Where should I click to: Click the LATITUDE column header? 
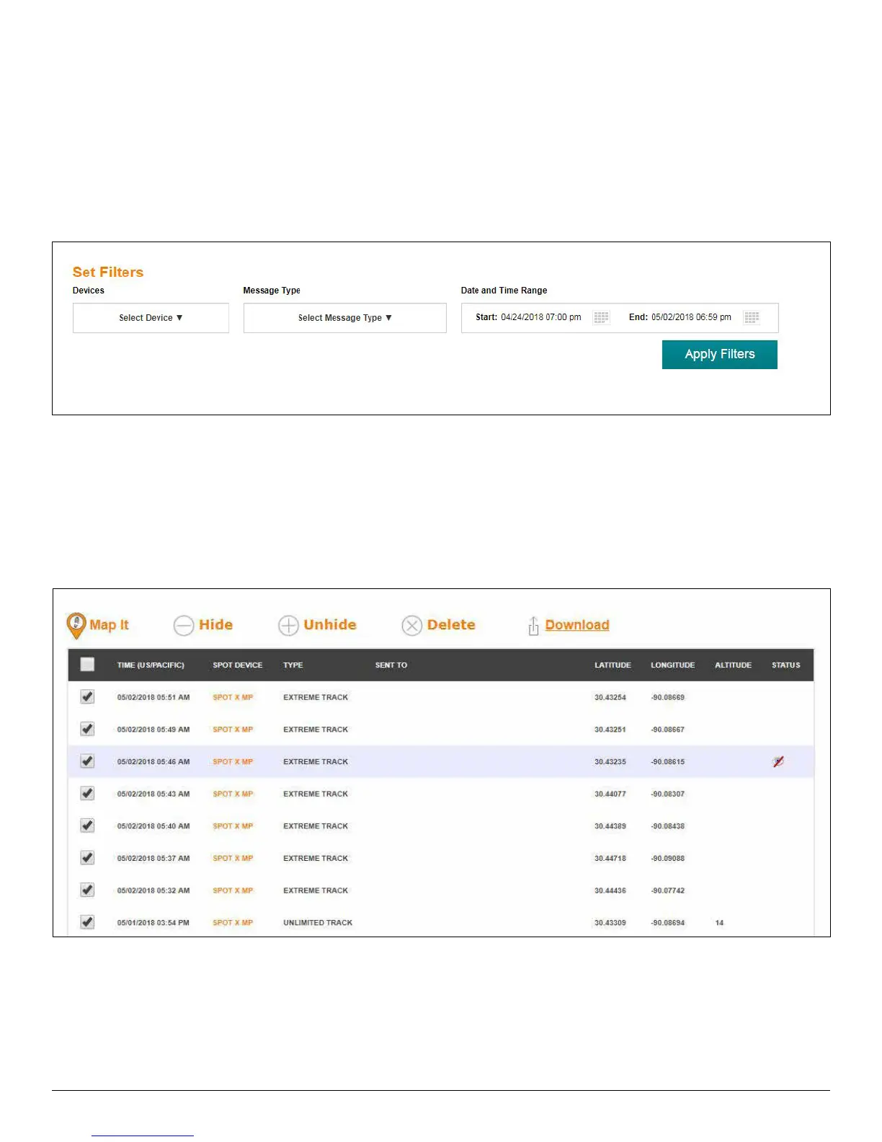point(612,665)
